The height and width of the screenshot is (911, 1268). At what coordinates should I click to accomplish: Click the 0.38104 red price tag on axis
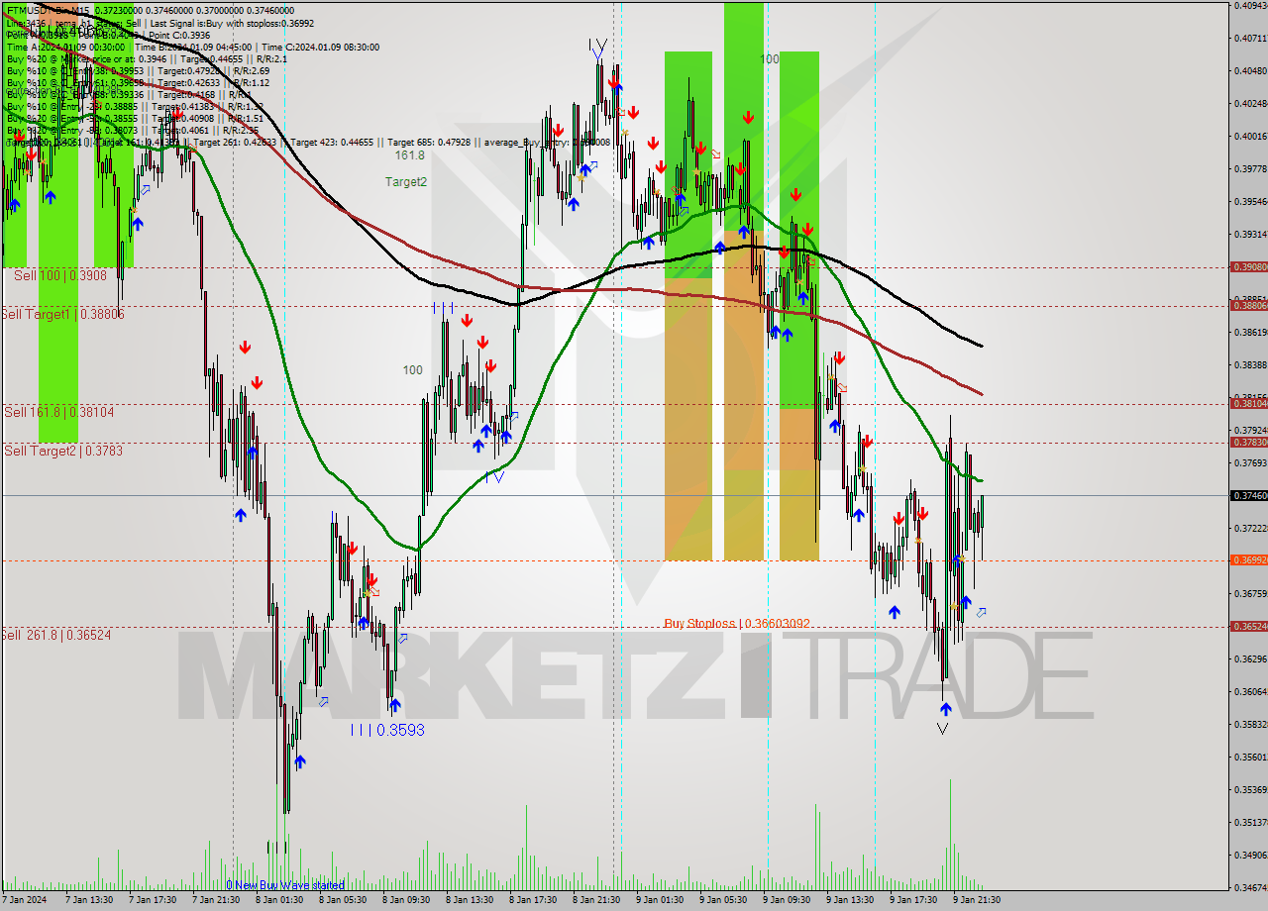tap(1249, 404)
